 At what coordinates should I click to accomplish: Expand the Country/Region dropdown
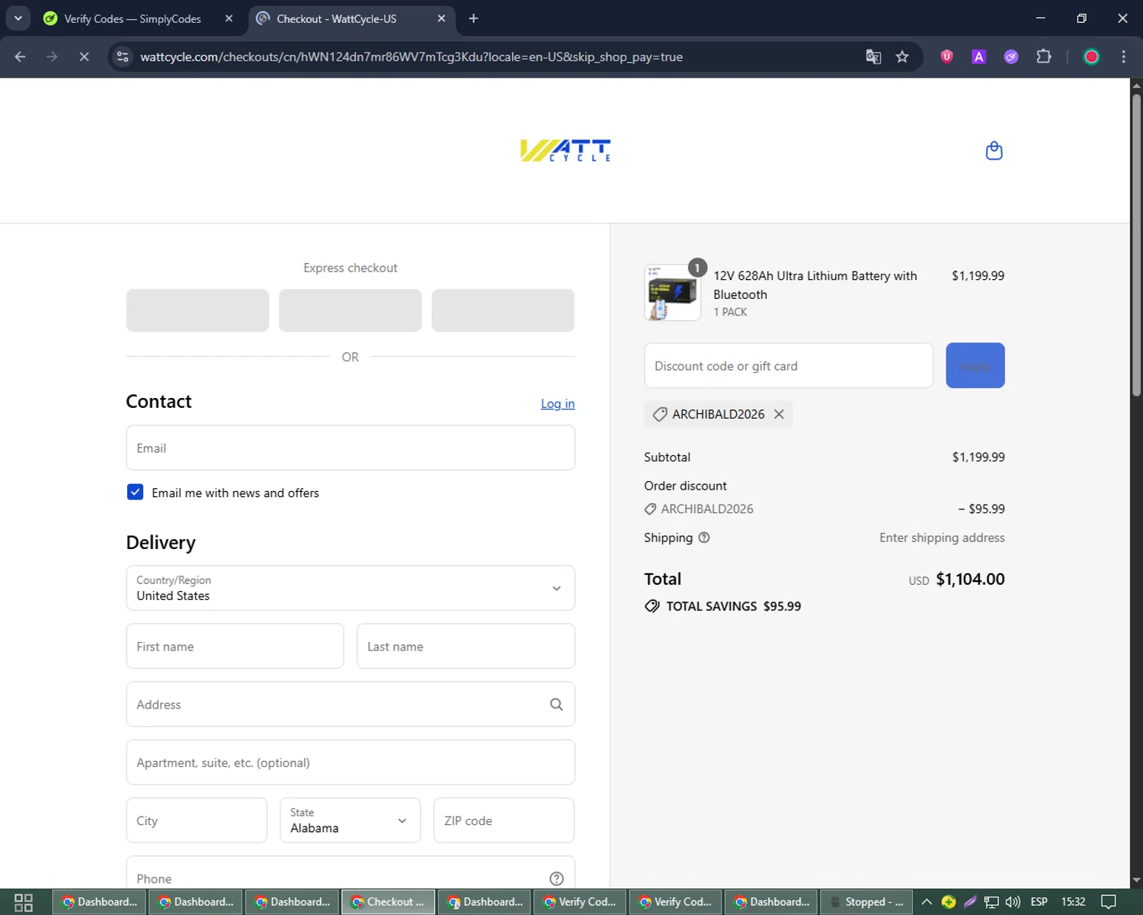click(x=351, y=588)
